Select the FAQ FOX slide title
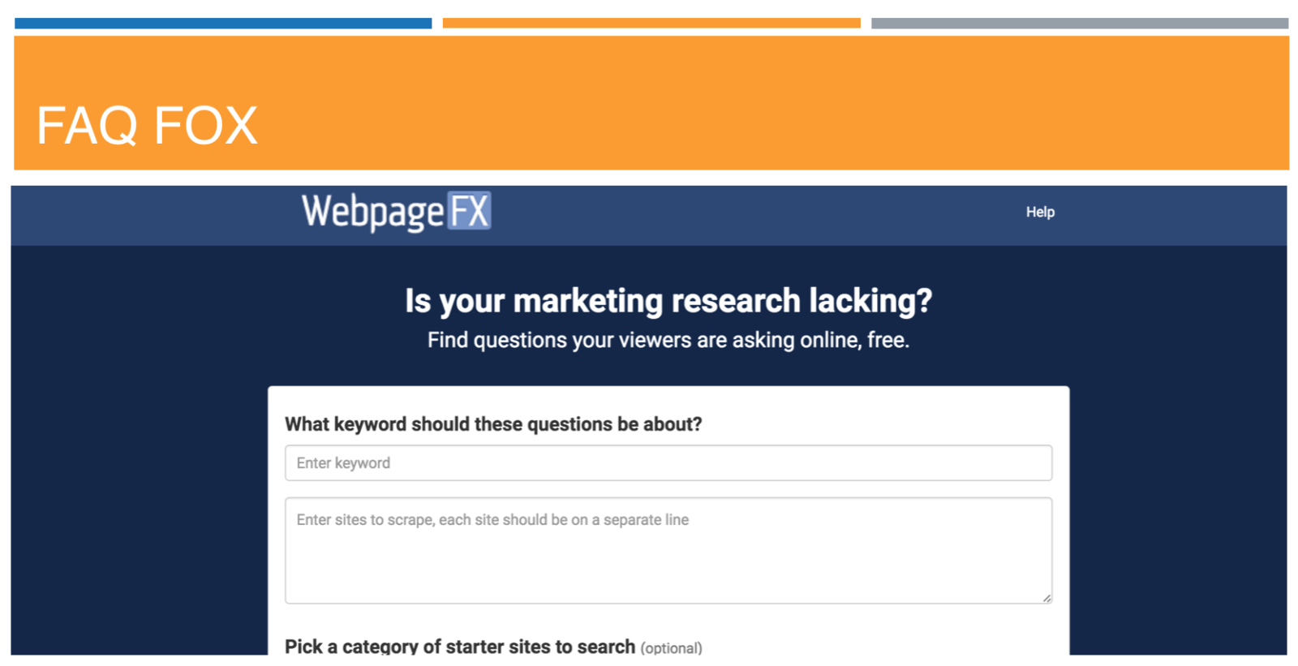This screenshot has height=666, width=1298. [147, 125]
